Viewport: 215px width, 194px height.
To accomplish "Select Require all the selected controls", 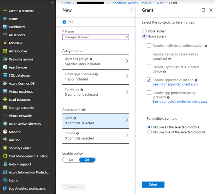I will (149, 127).
